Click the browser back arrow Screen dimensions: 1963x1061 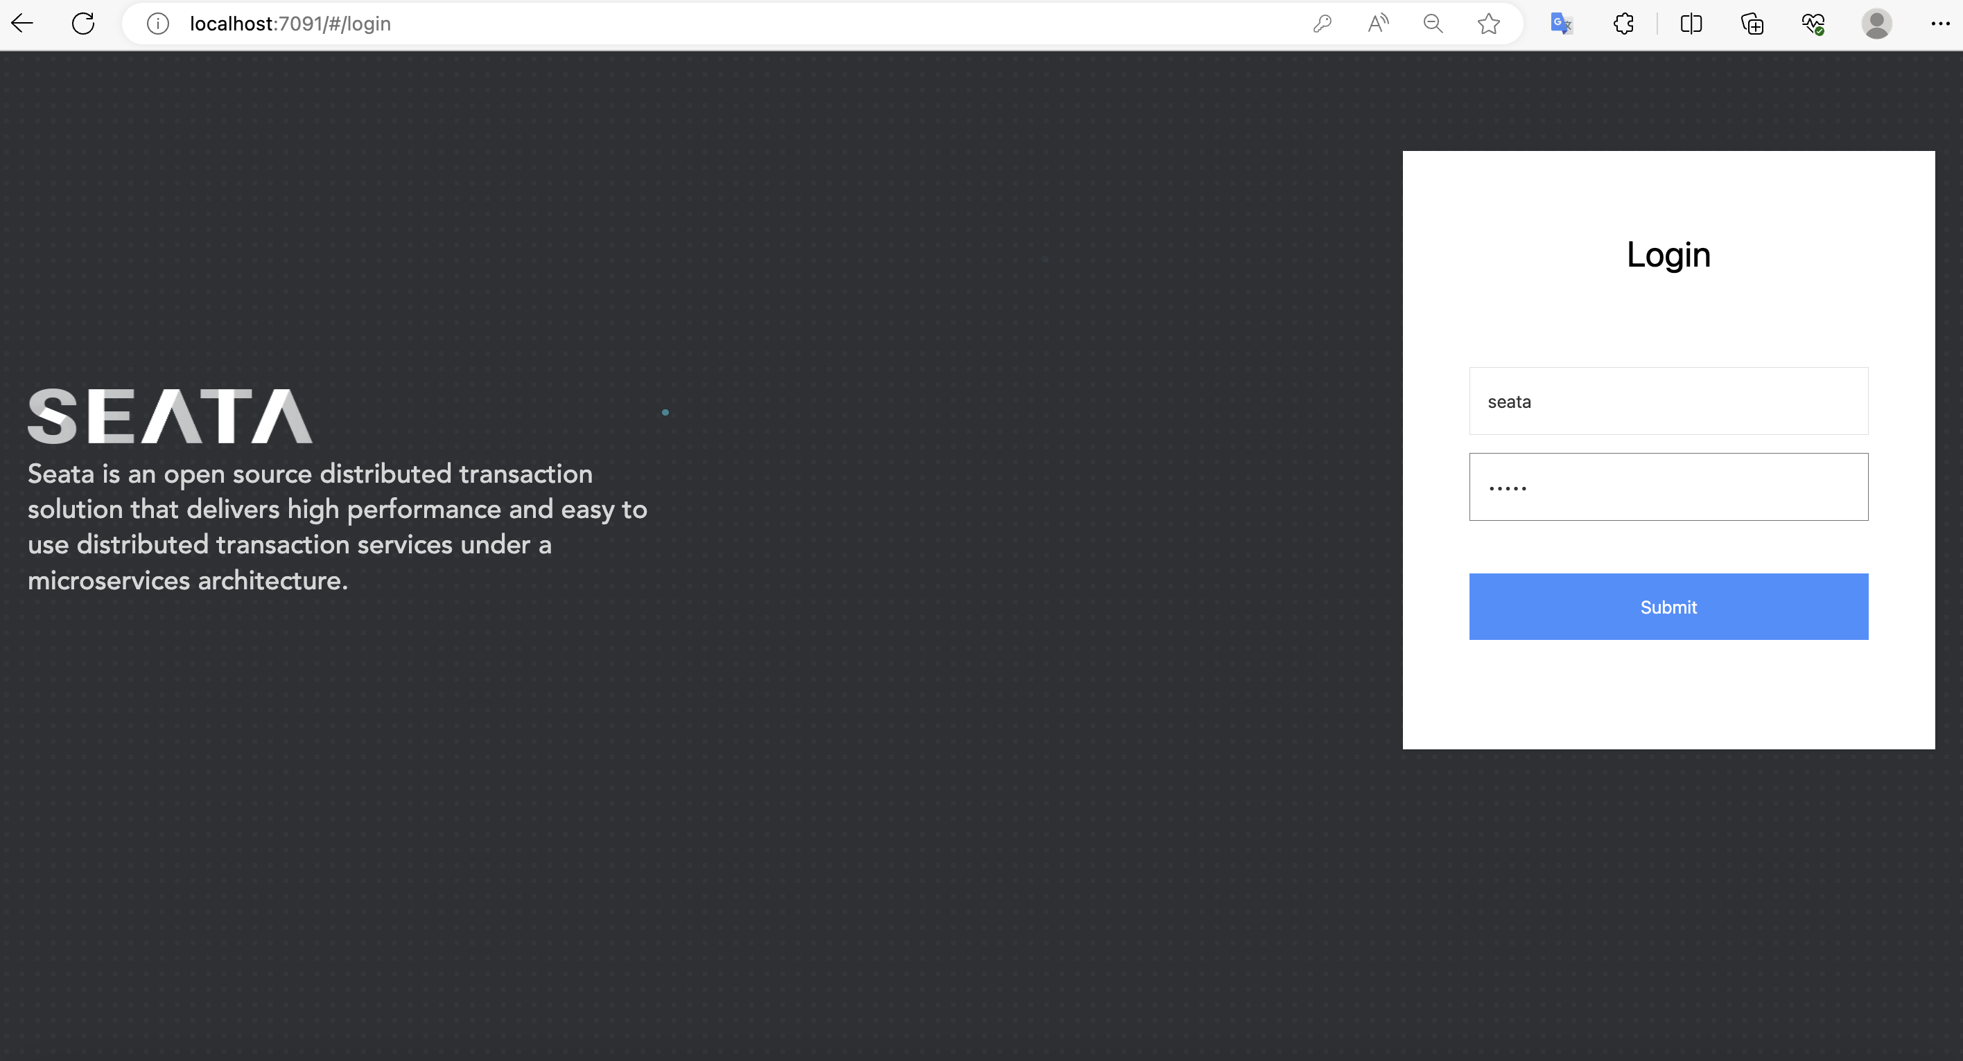[23, 24]
